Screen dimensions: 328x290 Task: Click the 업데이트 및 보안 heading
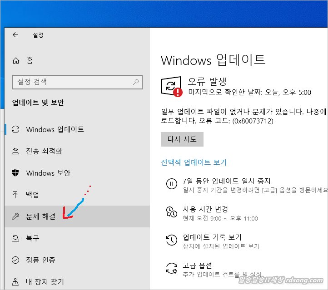pyautogui.click(x=38, y=103)
